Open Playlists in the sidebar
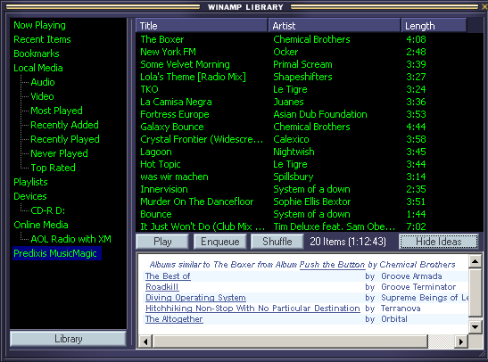The image size is (488, 362). coord(30,182)
